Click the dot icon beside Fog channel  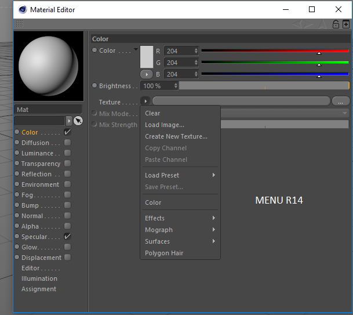click(17, 194)
